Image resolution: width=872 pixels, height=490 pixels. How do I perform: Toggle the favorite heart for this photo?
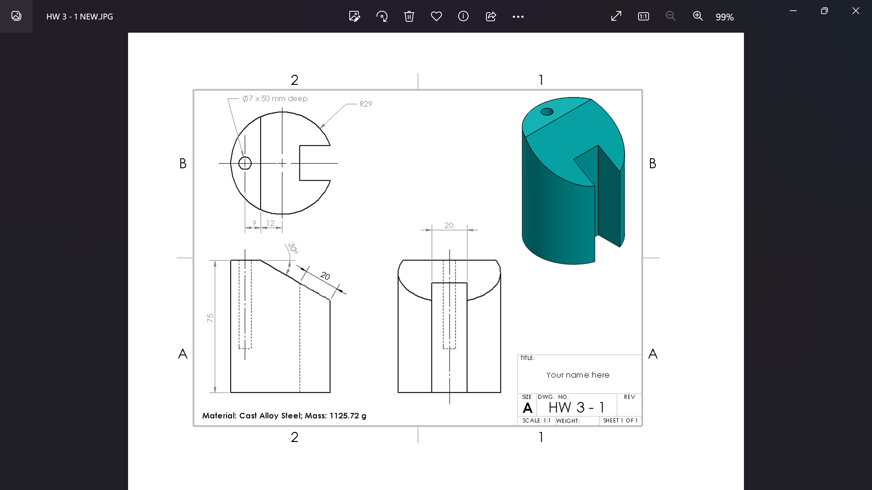pyautogui.click(x=436, y=16)
